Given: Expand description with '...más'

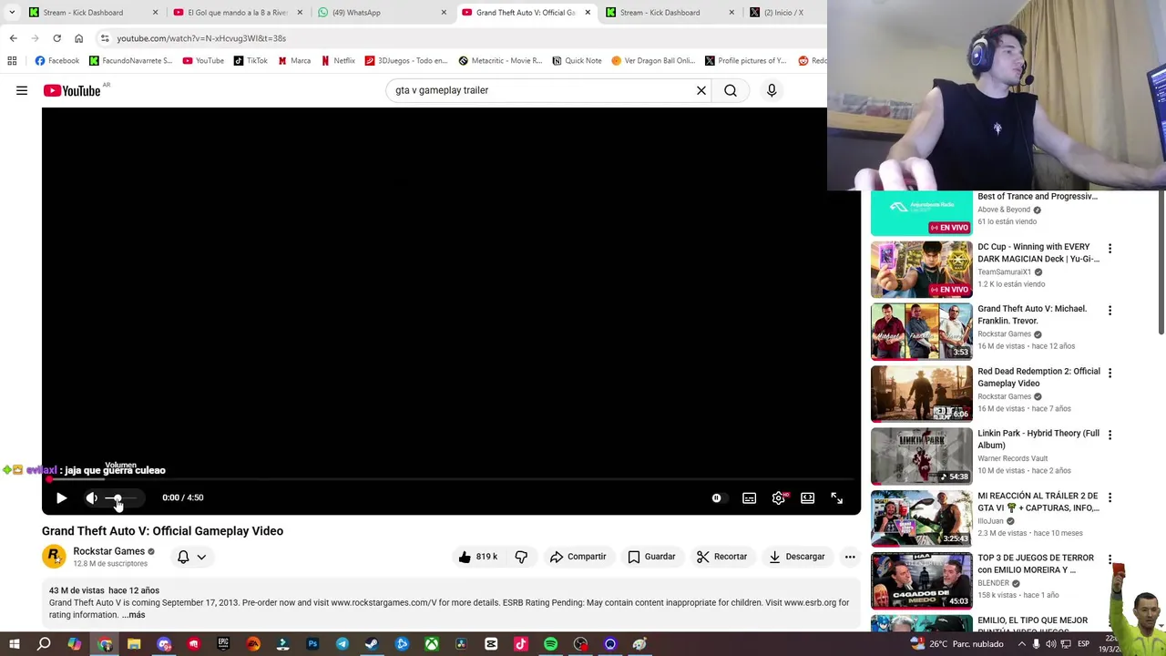Looking at the screenshot, I should point(133,615).
